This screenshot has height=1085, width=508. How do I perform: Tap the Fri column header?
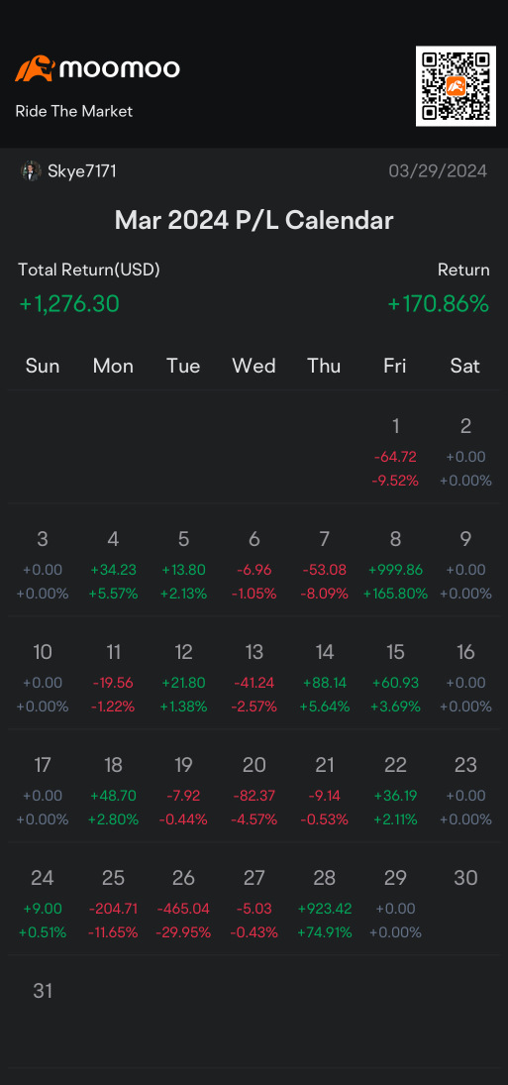point(395,366)
